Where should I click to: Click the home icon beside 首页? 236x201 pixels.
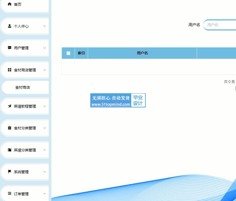tap(10, 4)
